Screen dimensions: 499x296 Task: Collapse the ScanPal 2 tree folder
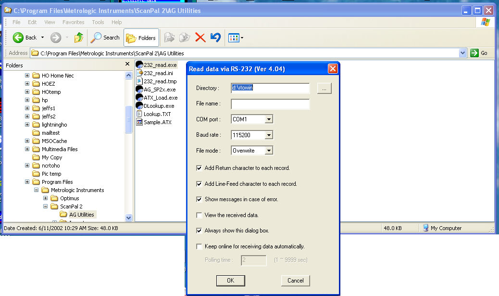(46, 206)
